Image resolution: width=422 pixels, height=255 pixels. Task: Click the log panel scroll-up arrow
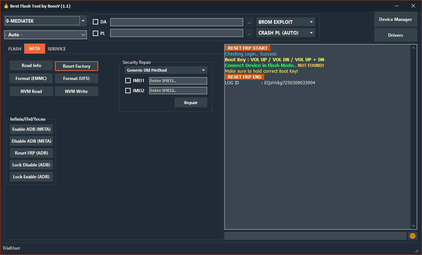tap(413, 47)
